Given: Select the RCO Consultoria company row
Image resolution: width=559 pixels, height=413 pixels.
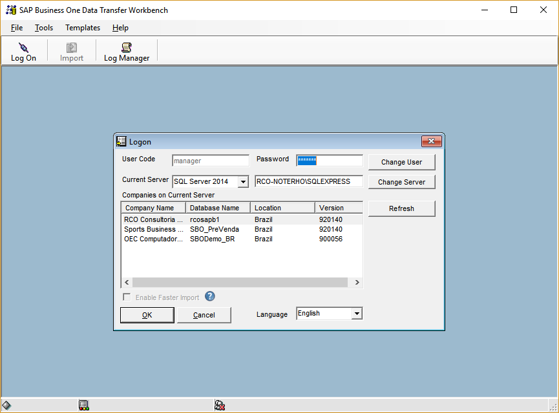Looking at the screenshot, I should (242, 219).
